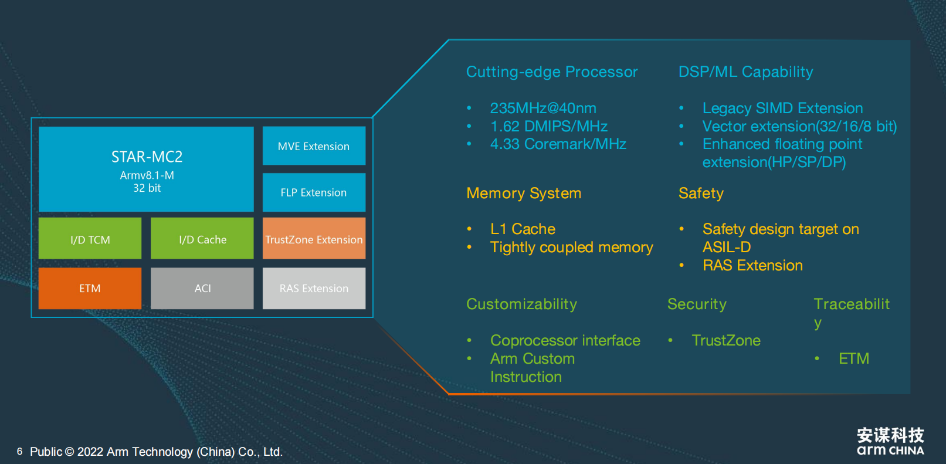Select the MVE Extension block
The height and width of the screenshot is (464, 946).
pos(314,146)
